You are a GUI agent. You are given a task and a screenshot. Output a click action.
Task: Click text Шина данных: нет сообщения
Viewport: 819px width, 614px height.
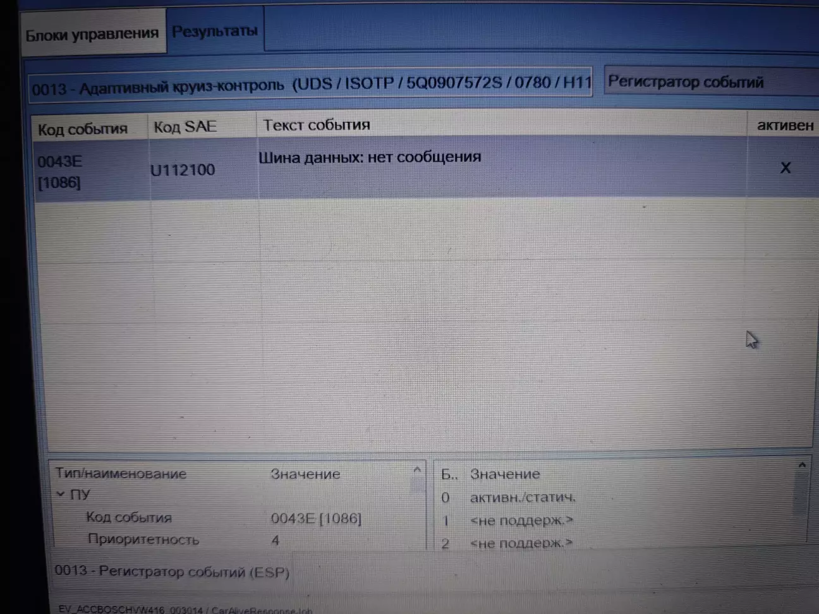click(370, 157)
